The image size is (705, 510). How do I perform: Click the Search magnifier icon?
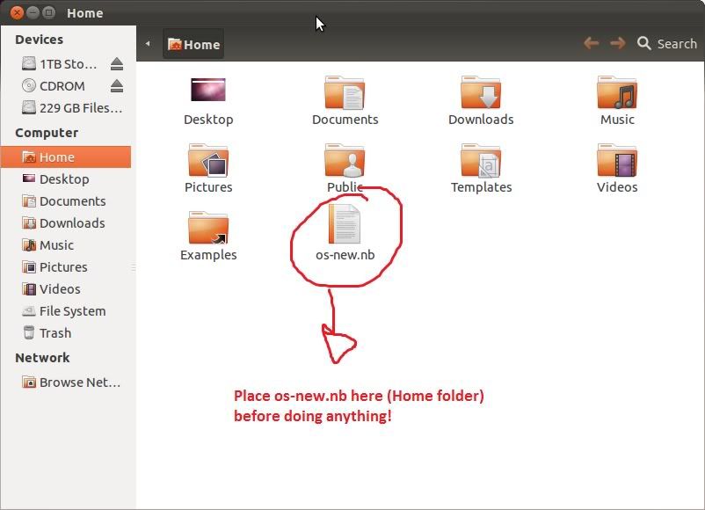pyautogui.click(x=643, y=43)
